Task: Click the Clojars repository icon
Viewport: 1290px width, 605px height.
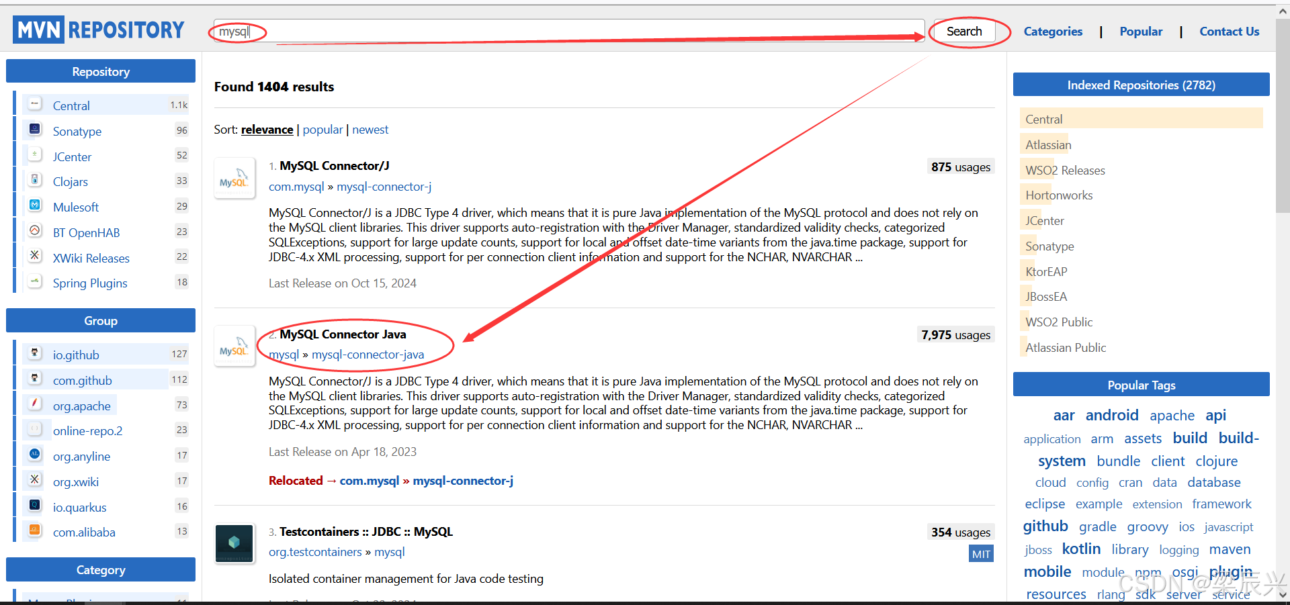Action: pyautogui.click(x=35, y=180)
